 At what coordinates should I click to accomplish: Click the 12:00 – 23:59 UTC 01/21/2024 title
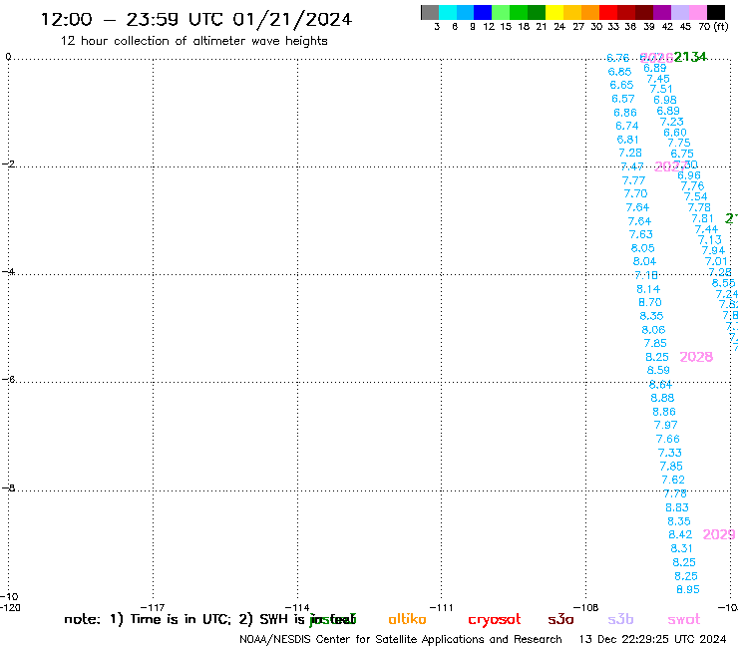click(196, 19)
